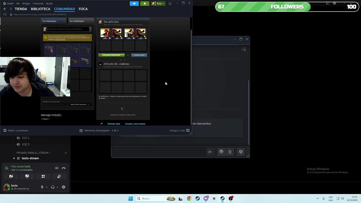Click Cancelar y cerrar ventana link
This screenshot has width=361, height=203.
point(135,124)
